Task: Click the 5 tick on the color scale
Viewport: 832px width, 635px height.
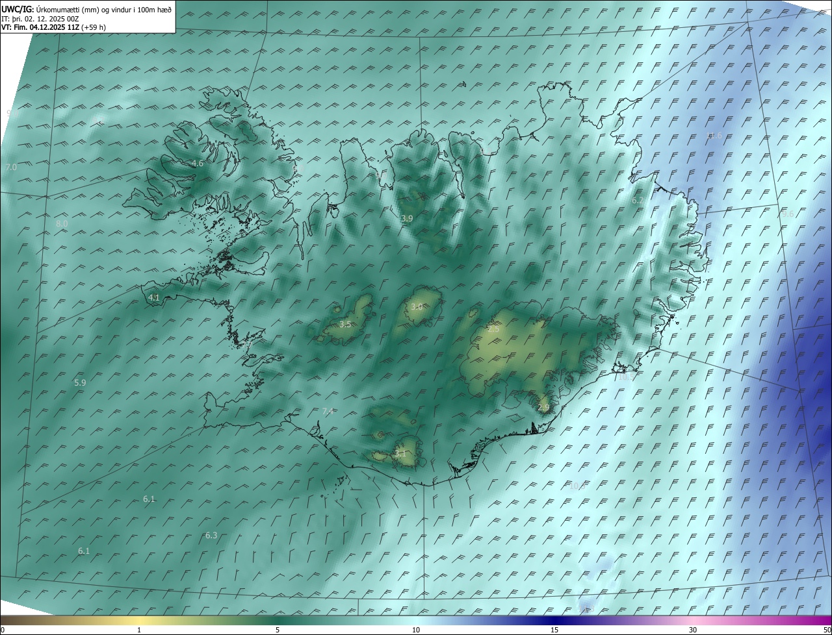Action: coord(278,630)
